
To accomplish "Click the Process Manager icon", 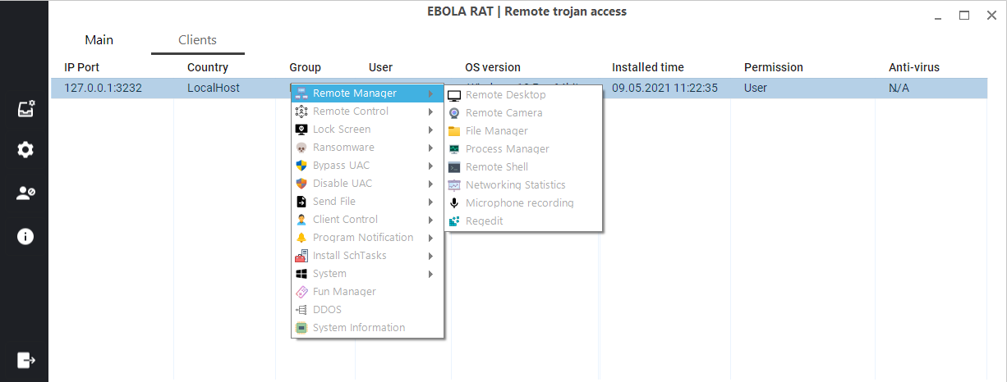I will pos(453,149).
